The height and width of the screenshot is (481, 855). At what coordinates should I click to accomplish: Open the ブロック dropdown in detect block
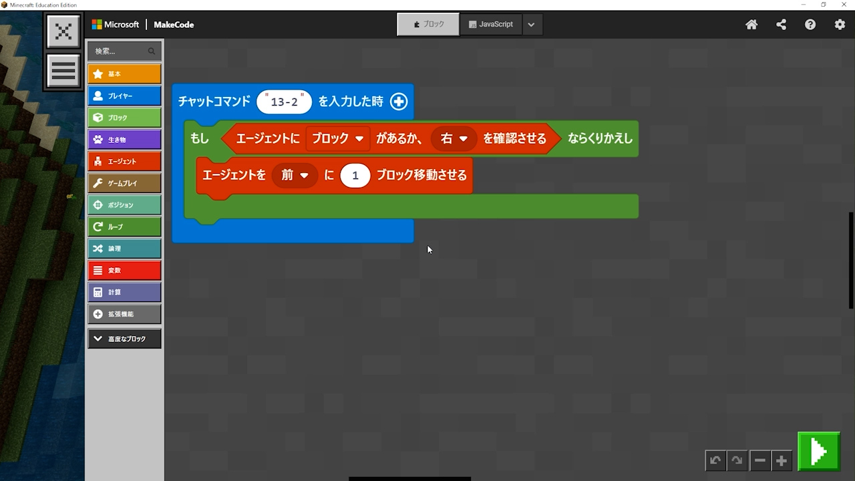click(338, 138)
